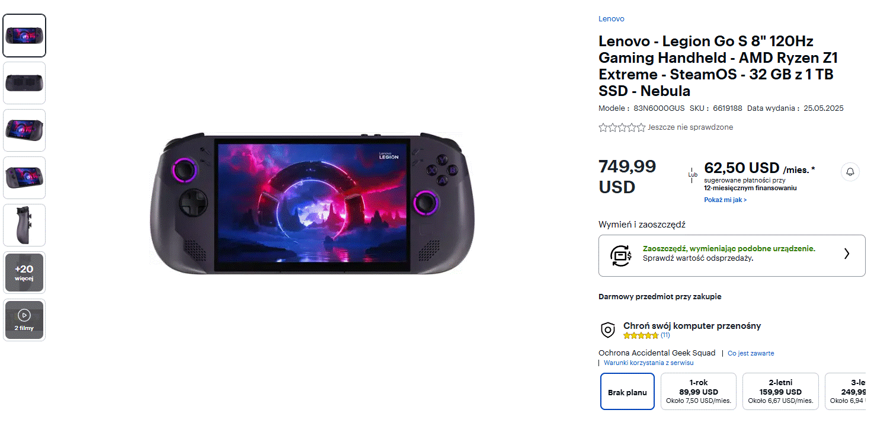Viewport: 874px width, 429px height.
Task: Select the side-profile grip thumbnail
Action: (24, 225)
